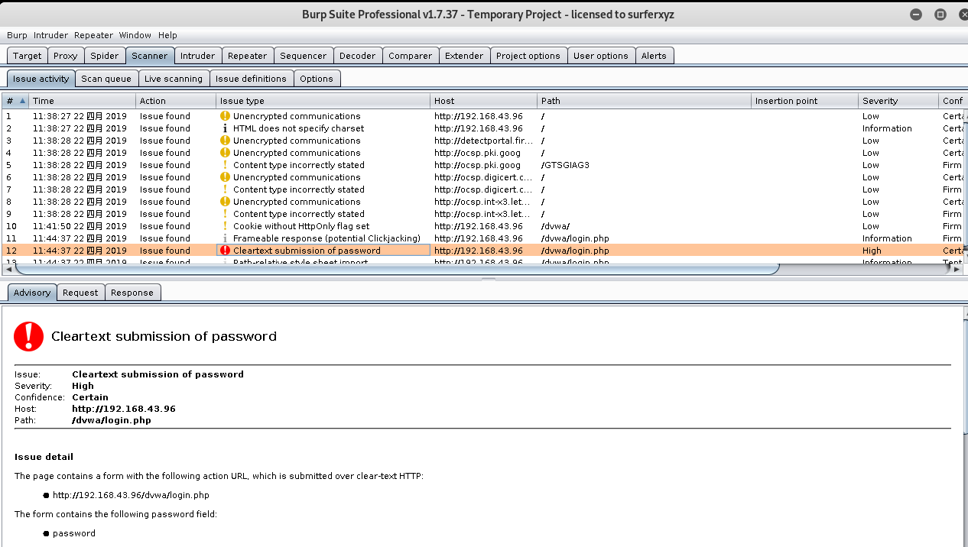
Task: Click the sort arrow in the # column header
Action: pos(22,101)
